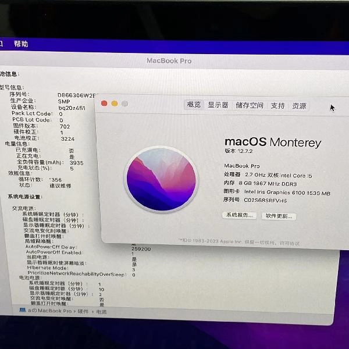349x349 pixels.
Task: Click full charge capacity value '3935'
Action: [x=77, y=163]
